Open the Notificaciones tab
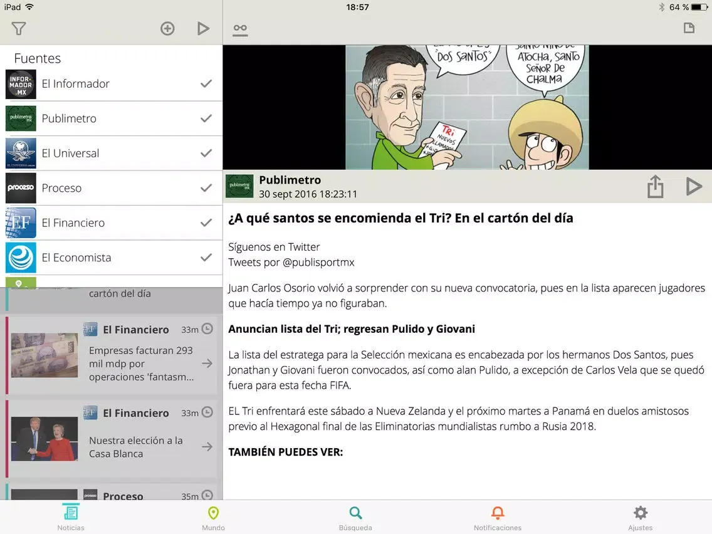Image resolution: width=712 pixels, height=534 pixels. click(498, 517)
